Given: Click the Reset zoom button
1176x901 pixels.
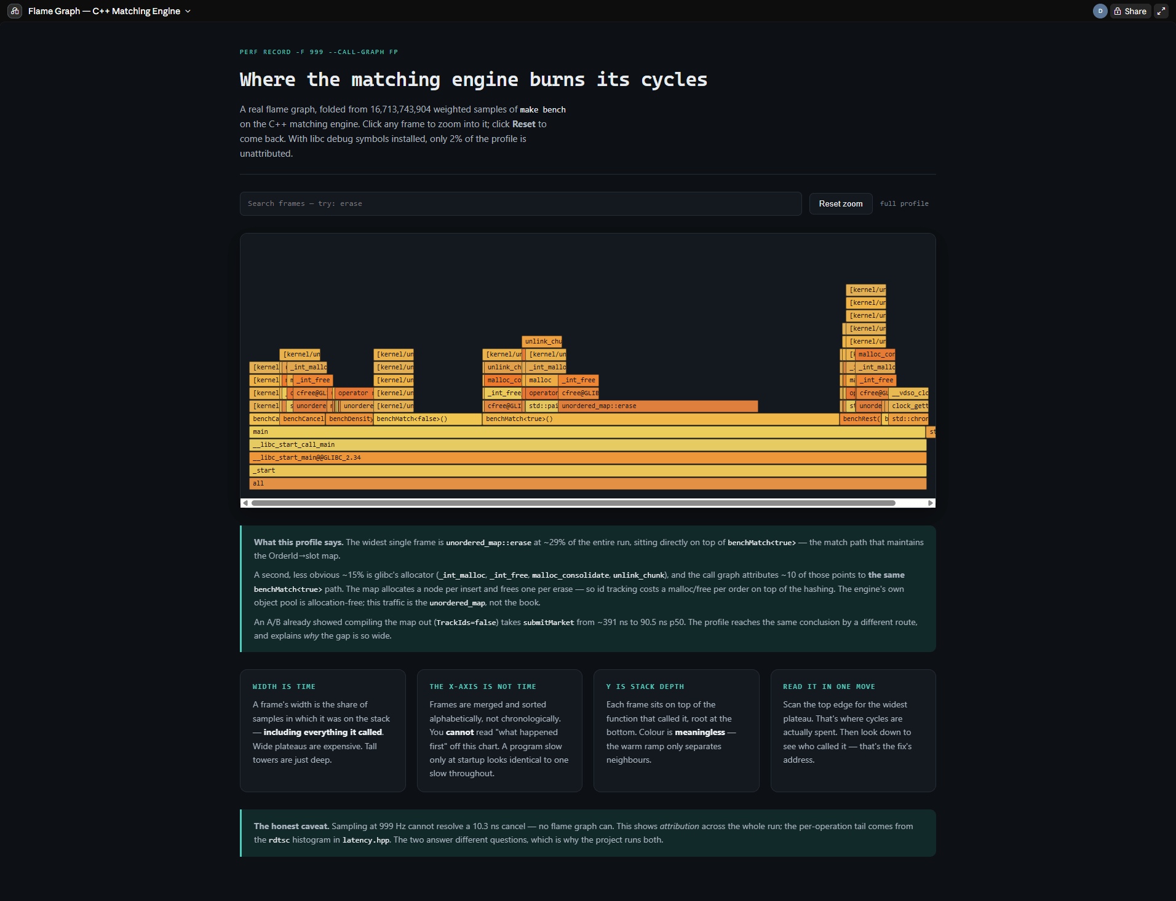Looking at the screenshot, I should (x=840, y=203).
